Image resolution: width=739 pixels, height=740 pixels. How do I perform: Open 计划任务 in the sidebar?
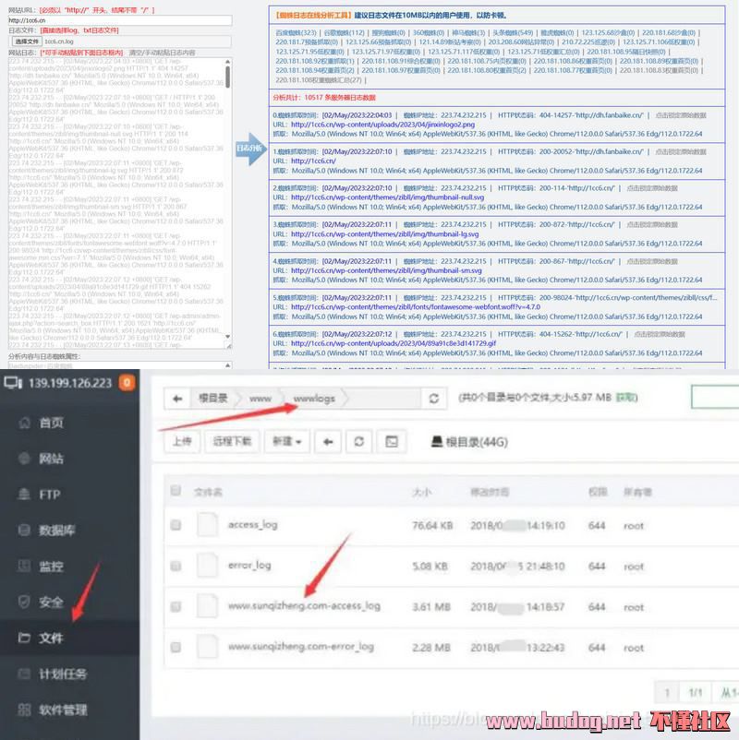(63, 674)
